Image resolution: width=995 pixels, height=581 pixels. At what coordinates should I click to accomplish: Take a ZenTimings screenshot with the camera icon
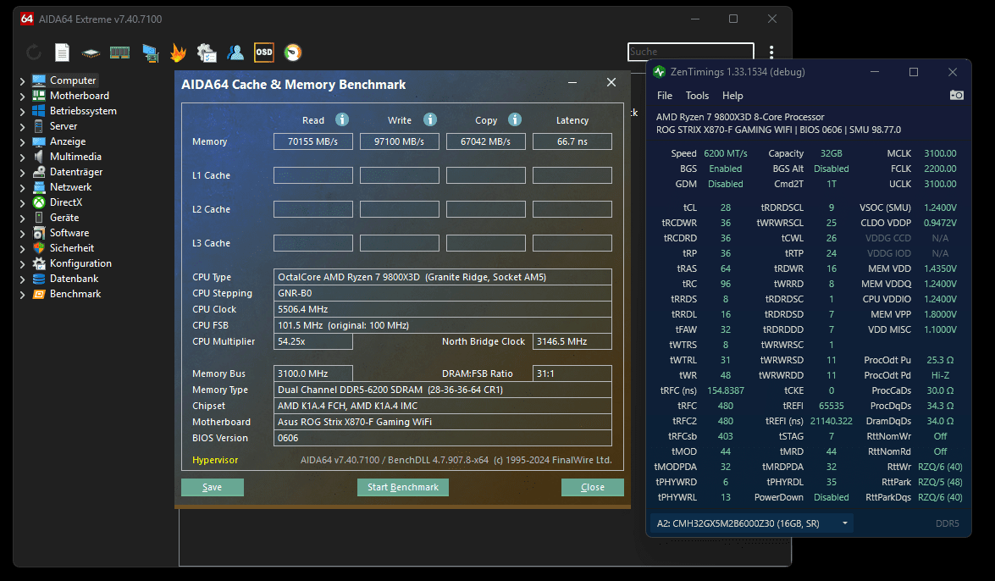956,95
